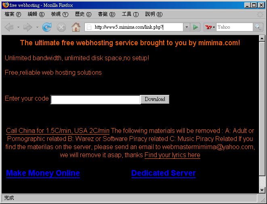Click the green Go arrow button
This screenshot has width=267, height=204.
(196, 27)
